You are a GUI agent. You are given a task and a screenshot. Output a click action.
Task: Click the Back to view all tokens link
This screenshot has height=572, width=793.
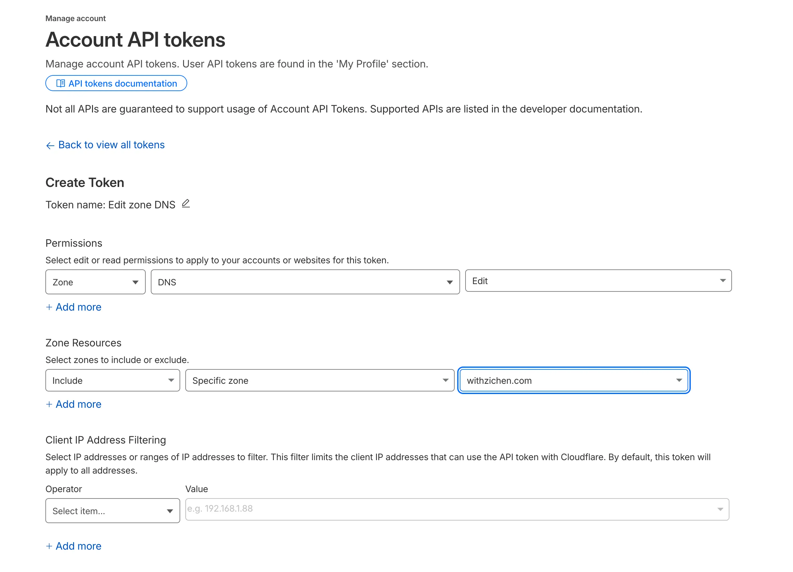point(112,145)
